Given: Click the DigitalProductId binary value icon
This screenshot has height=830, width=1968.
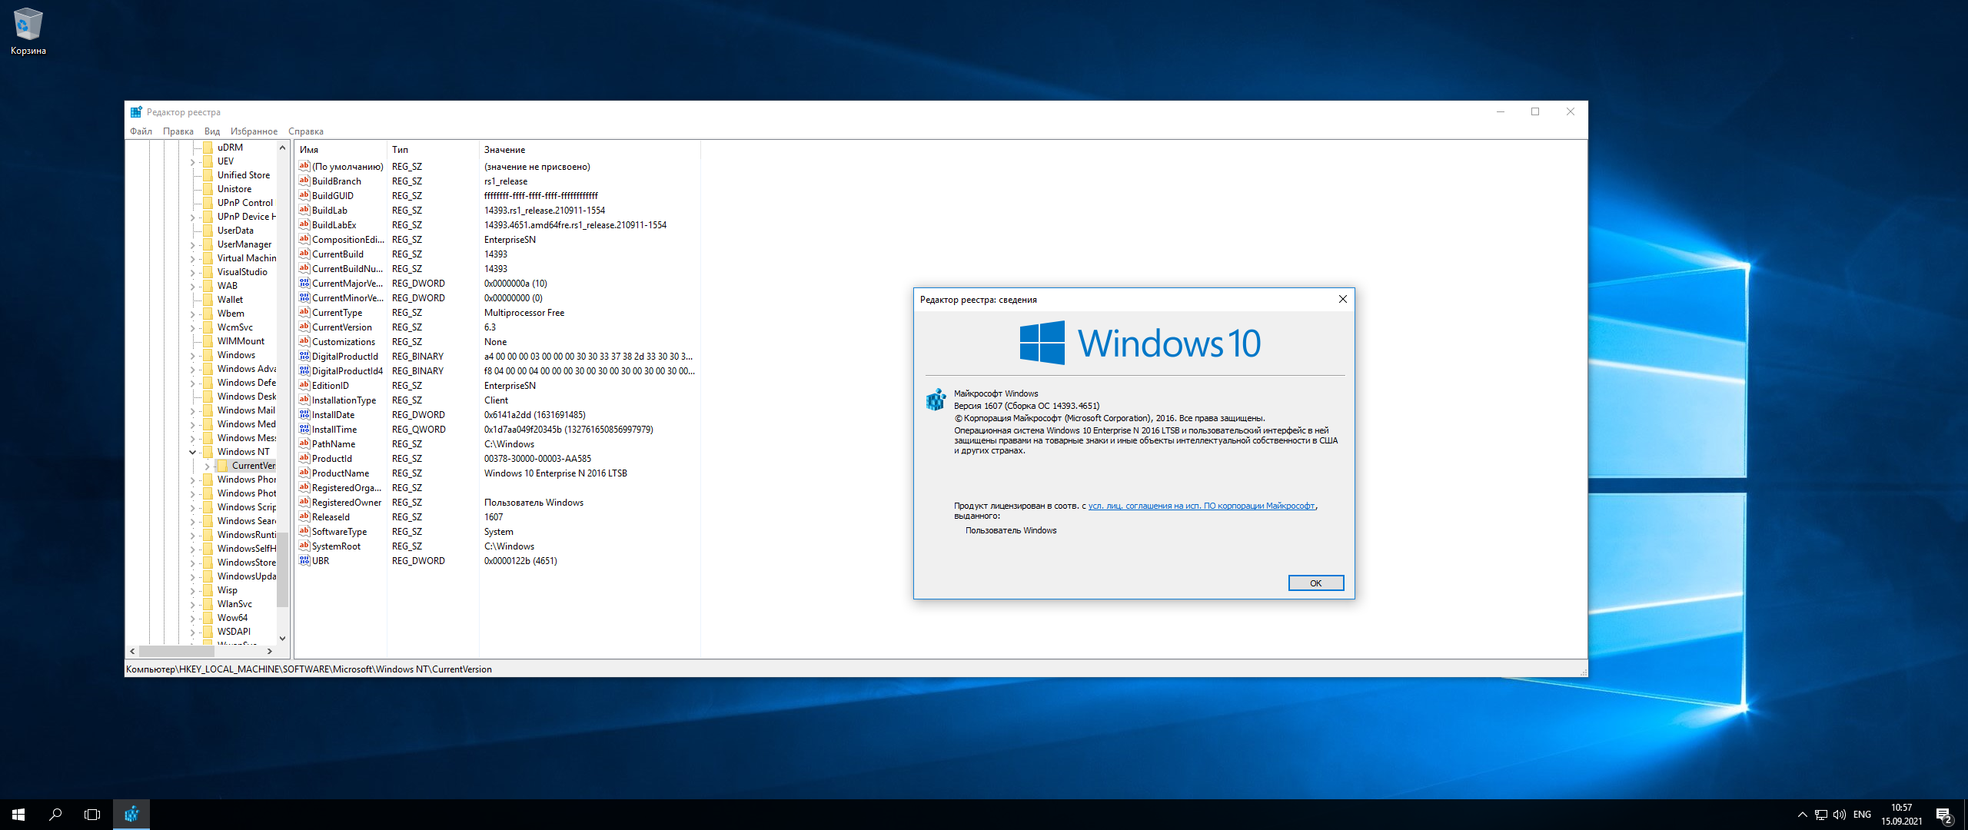Looking at the screenshot, I should point(304,356).
